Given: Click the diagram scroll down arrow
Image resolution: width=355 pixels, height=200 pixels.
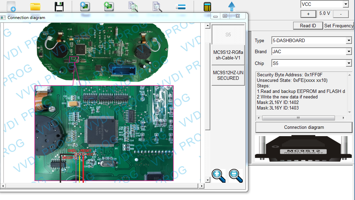Looking at the screenshot, I should click(208, 180).
